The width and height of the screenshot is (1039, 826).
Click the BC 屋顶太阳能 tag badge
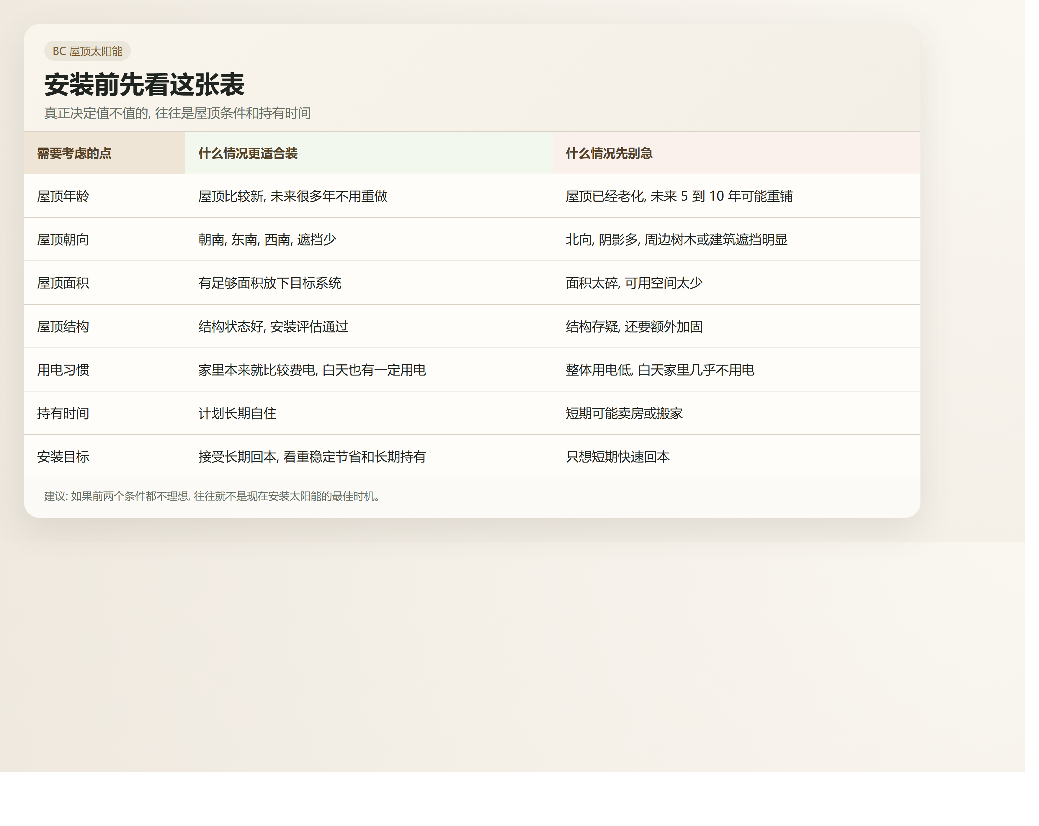[88, 52]
